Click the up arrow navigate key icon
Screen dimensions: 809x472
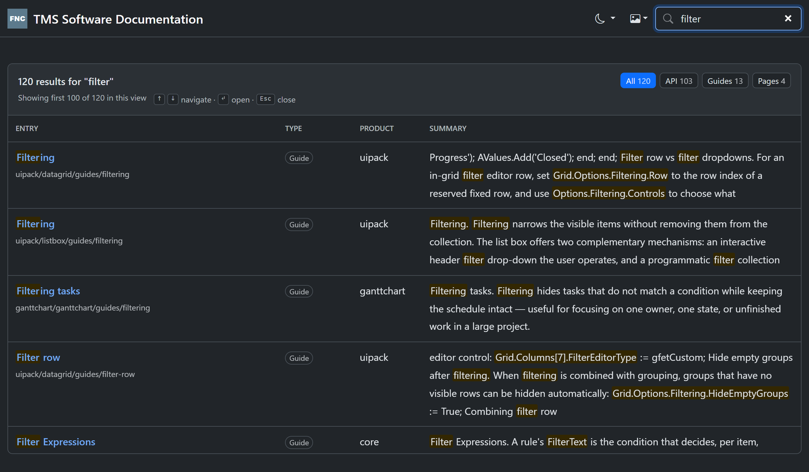159,99
